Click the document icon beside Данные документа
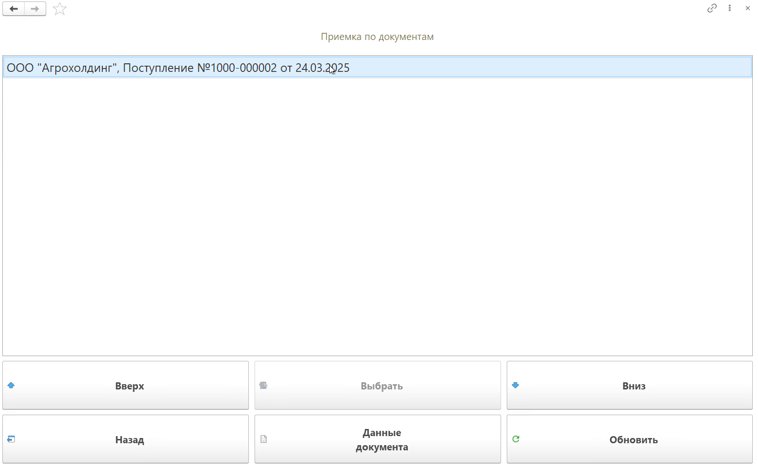This screenshot has height=468, width=758. (264, 439)
